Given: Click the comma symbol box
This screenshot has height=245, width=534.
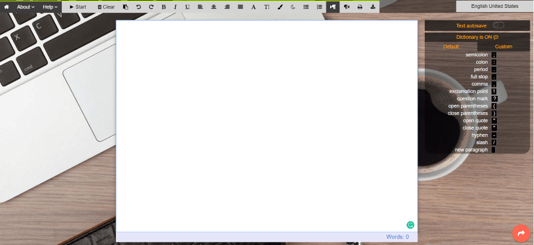Looking at the screenshot, I should 494,84.
